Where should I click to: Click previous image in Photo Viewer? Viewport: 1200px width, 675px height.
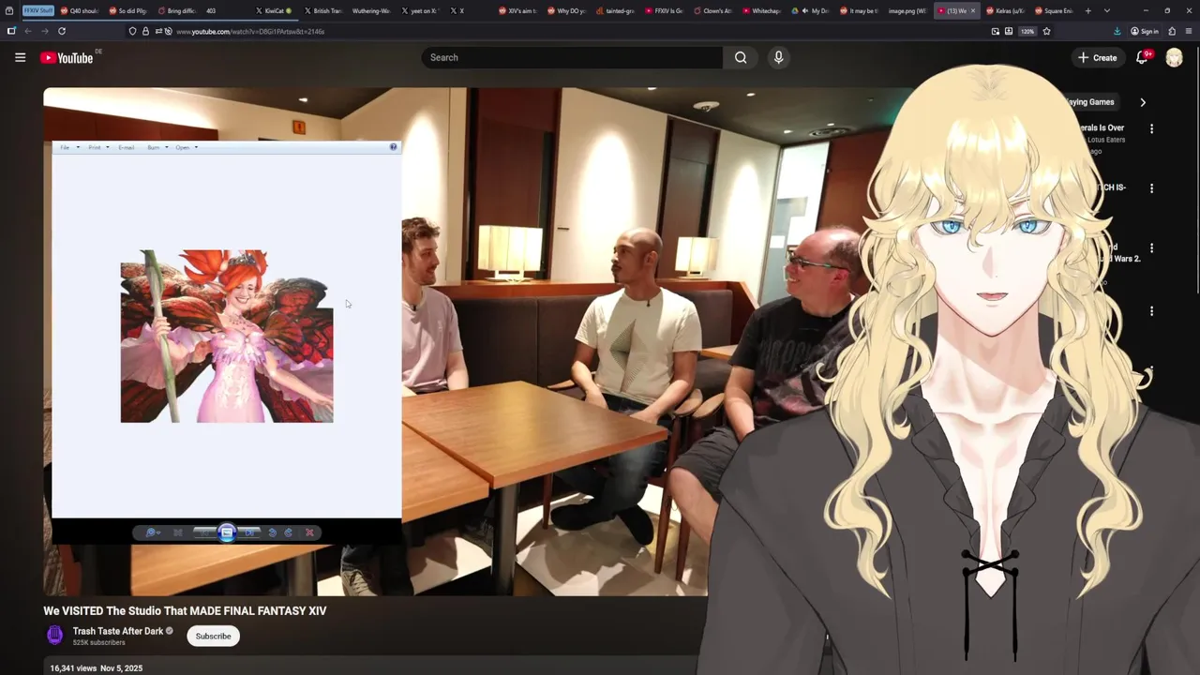pyautogui.click(x=203, y=532)
